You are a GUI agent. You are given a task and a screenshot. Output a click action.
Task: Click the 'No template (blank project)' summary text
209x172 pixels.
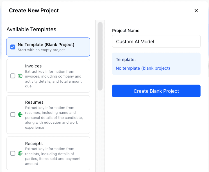[x=143, y=68]
